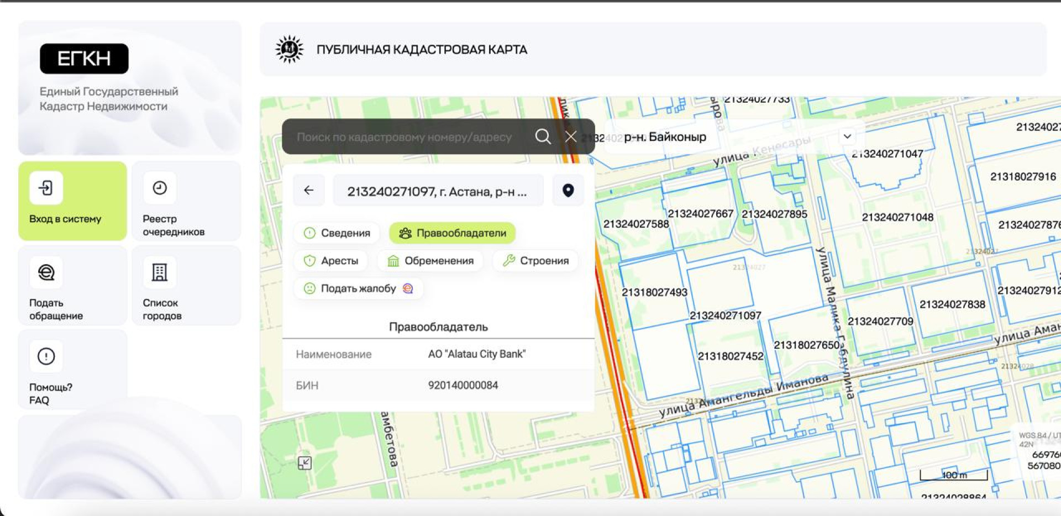Enable the Обременения view
This screenshot has height=516, width=1061.
point(430,260)
